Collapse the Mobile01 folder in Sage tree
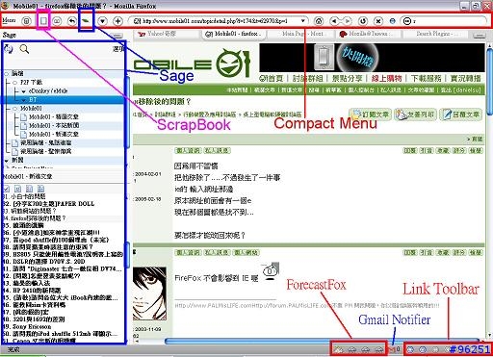Image resolution: width=493 pixels, height=357 pixels. click(x=15, y=109)
